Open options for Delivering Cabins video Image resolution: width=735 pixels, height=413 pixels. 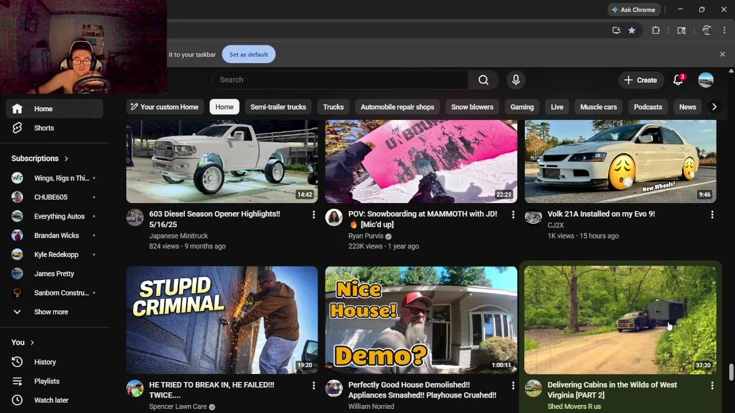712,385
